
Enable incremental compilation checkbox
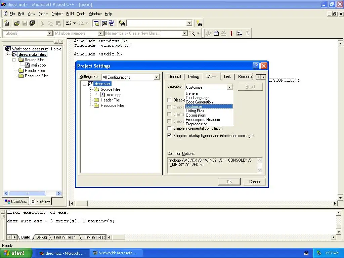coord(169,128)
